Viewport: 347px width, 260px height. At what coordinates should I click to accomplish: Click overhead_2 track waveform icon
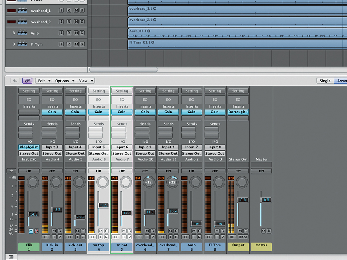click(22, 22)
